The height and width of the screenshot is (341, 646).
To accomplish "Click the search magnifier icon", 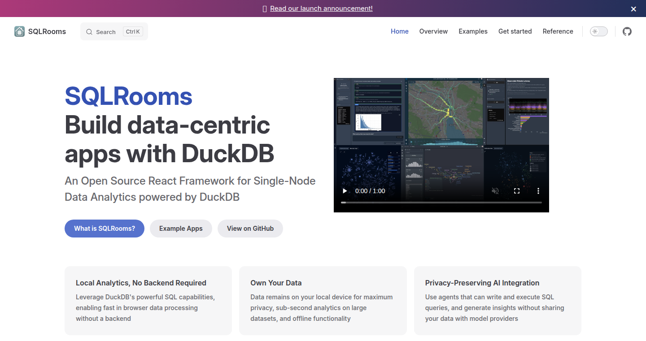I will [x=89, y=32].
